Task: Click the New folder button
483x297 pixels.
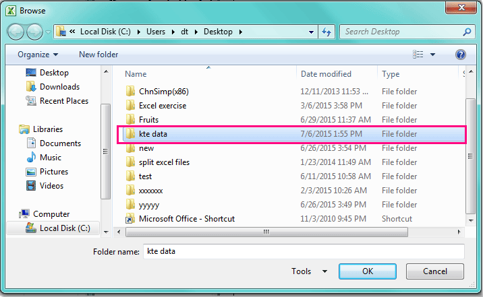Action: tap(98, 55)
